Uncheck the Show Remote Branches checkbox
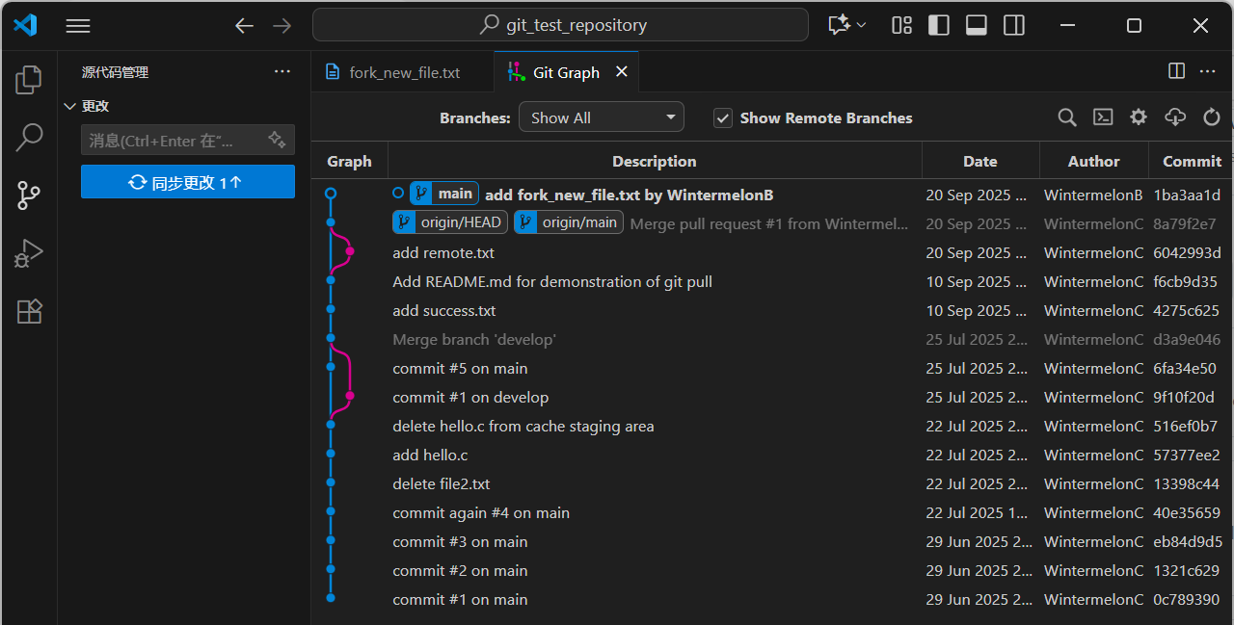1234x625 pixels. coord(722,118)
